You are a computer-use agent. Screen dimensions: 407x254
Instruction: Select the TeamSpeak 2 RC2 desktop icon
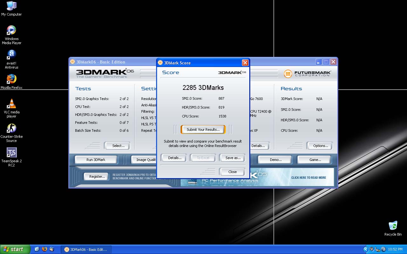[11, 157]
